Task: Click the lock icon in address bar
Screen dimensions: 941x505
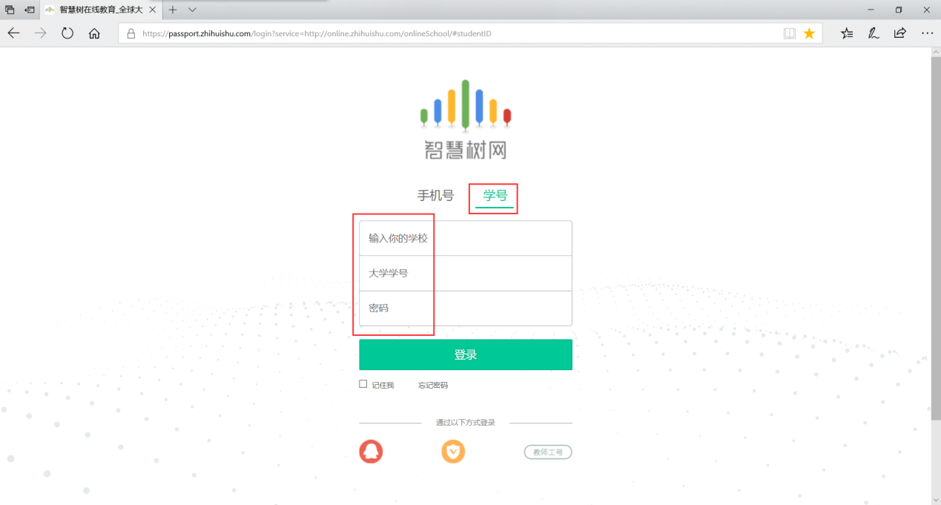Action: click(131, 33)
